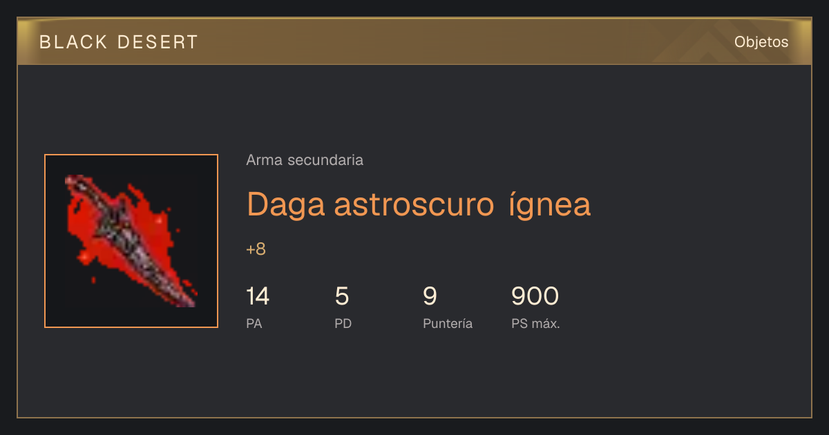829x435 pixels.
Task: Click the fiery red dagger item icon
Action: pos(131,241)
